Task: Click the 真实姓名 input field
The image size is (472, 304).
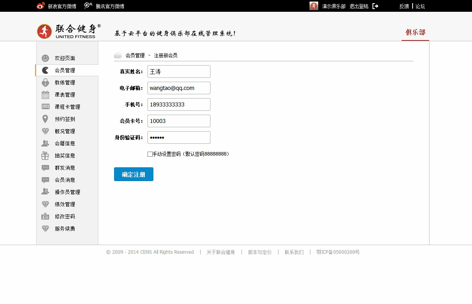Action: (179, 71)
